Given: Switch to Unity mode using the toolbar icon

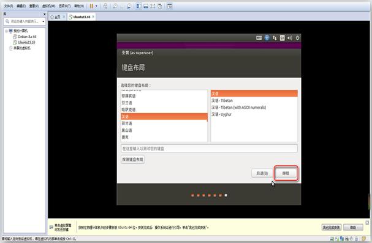Looking at the screenshot, I should point(160,6).
